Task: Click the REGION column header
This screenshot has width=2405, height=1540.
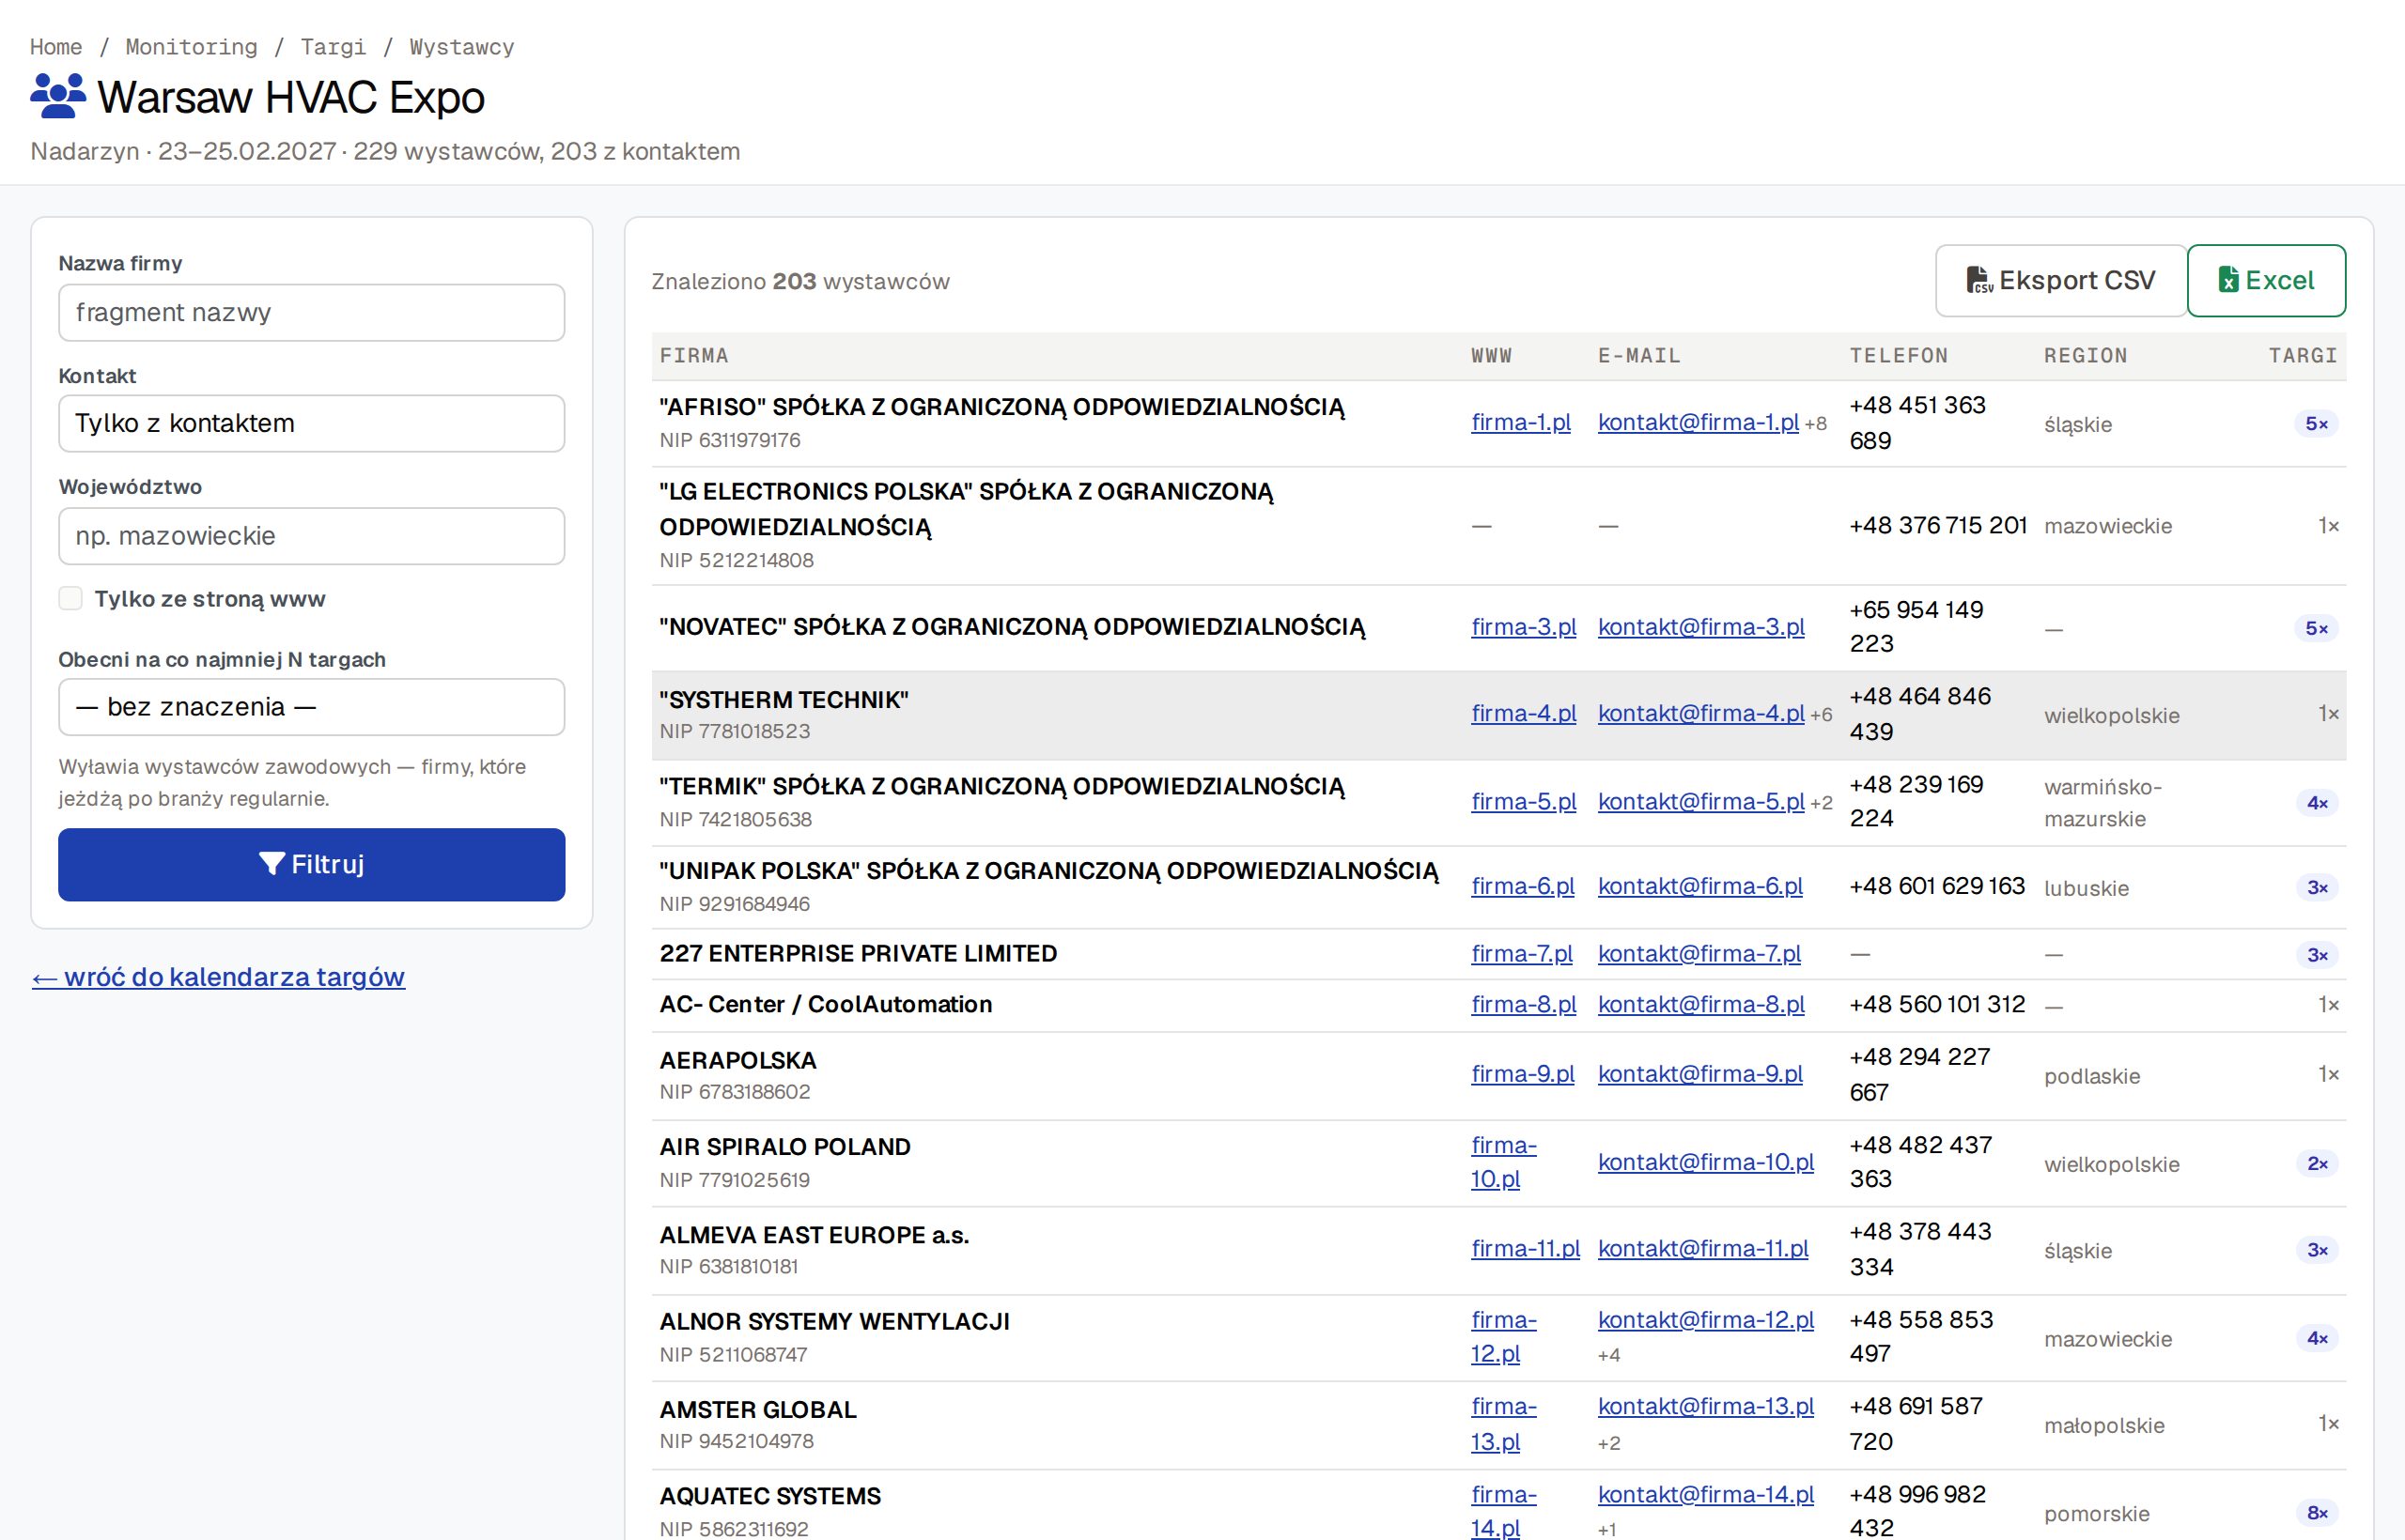Action: coord(2085,356)
